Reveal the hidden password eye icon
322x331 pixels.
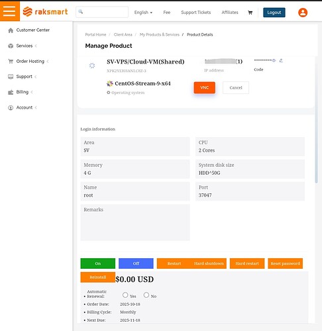pyautogui.click(x=274, y=60)
